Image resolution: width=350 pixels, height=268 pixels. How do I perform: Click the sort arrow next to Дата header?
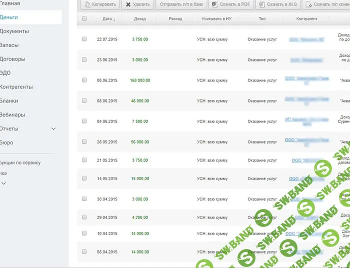114,19
